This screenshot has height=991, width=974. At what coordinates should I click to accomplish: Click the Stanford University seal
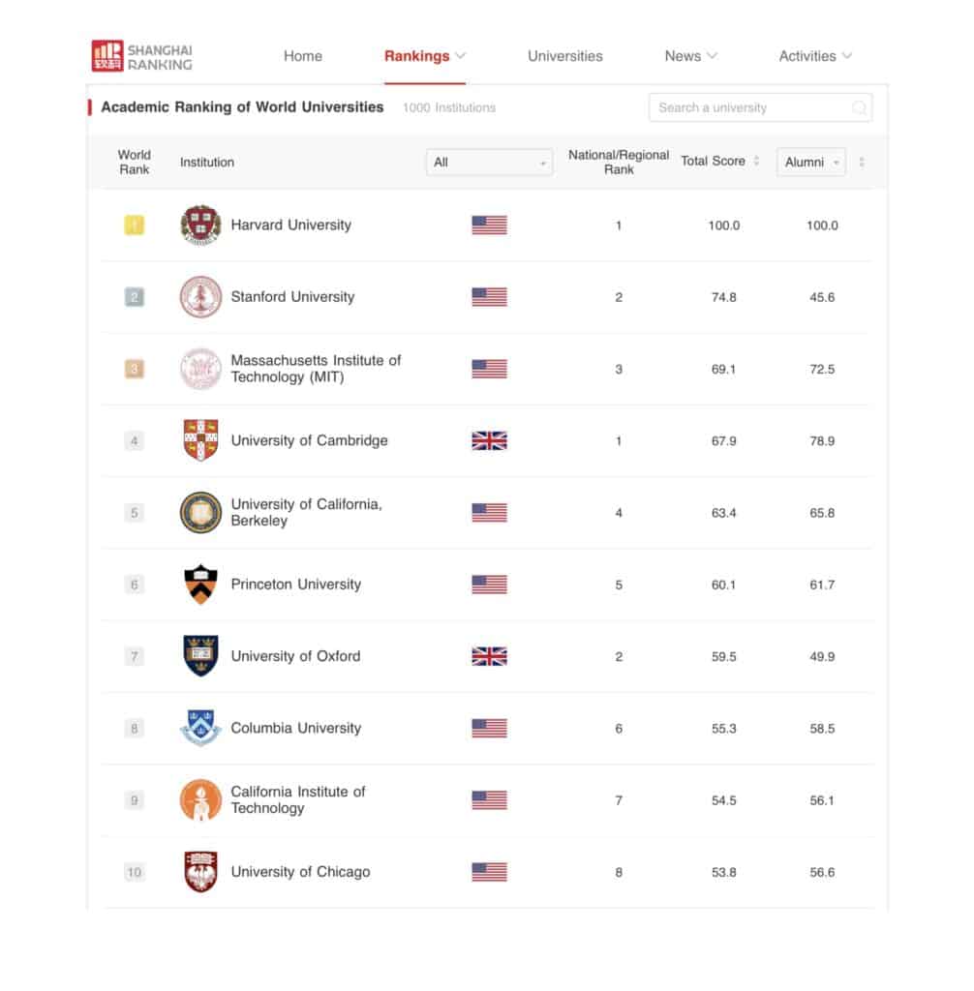point(200,296)
